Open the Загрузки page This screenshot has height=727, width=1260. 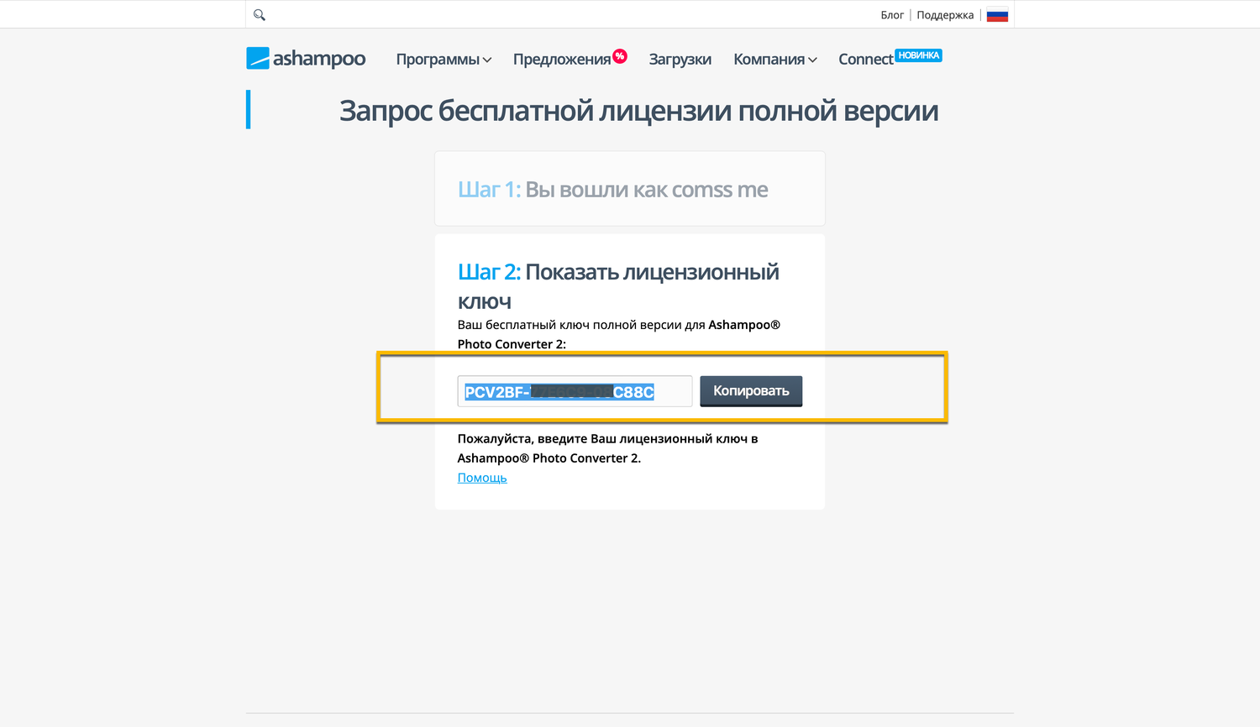pyautogui.click(x=680, y=59)
